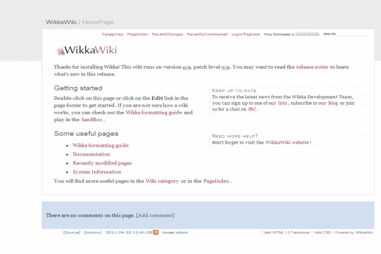Open the Login/Register page

pos(246,34)
